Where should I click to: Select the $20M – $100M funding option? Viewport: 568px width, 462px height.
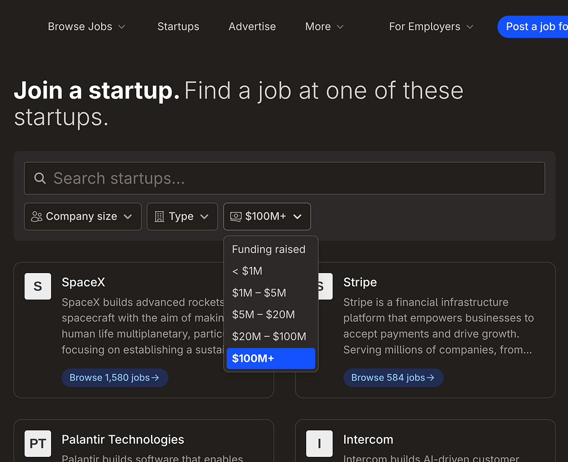[x=270, y=336]
